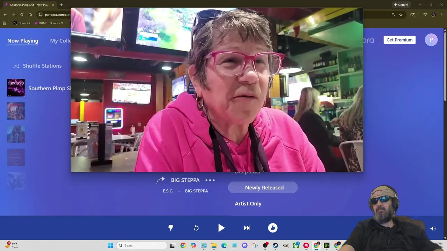Open the My Collection tab

click(60, 41)
